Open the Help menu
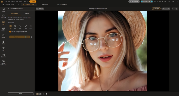Image resolution: width=179 pixels, height=96 pixels. click(20, 2)
